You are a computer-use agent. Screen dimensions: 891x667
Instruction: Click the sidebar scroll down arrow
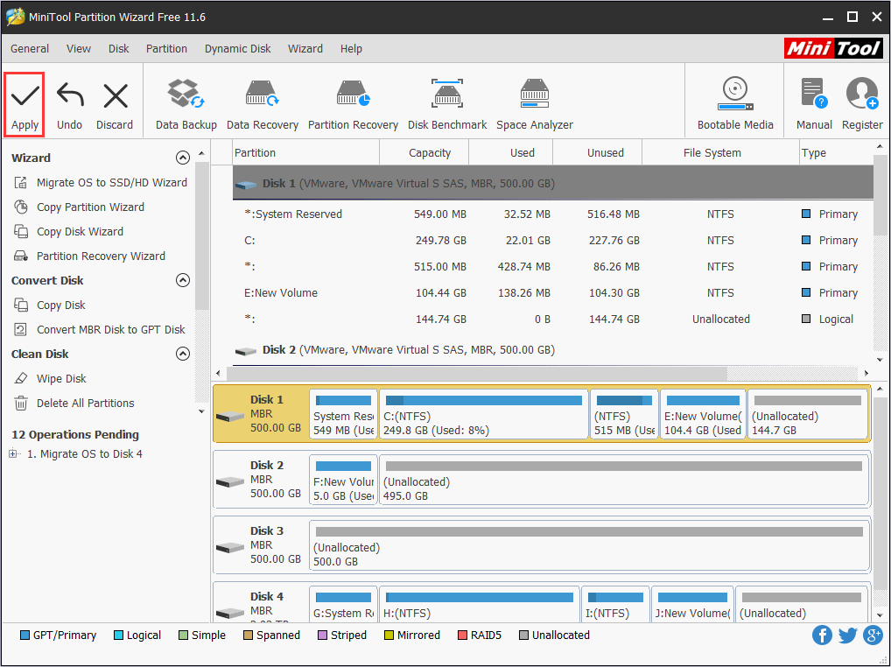[x=201, y=411]
